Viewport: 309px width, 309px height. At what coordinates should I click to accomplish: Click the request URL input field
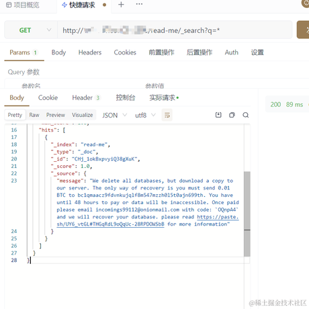pos(175,30)
